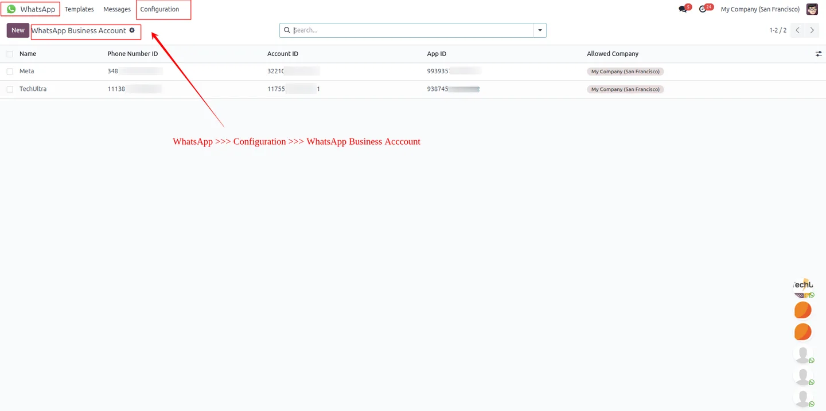Click the Meta App ID starting 993935

[x=454, y=72]
